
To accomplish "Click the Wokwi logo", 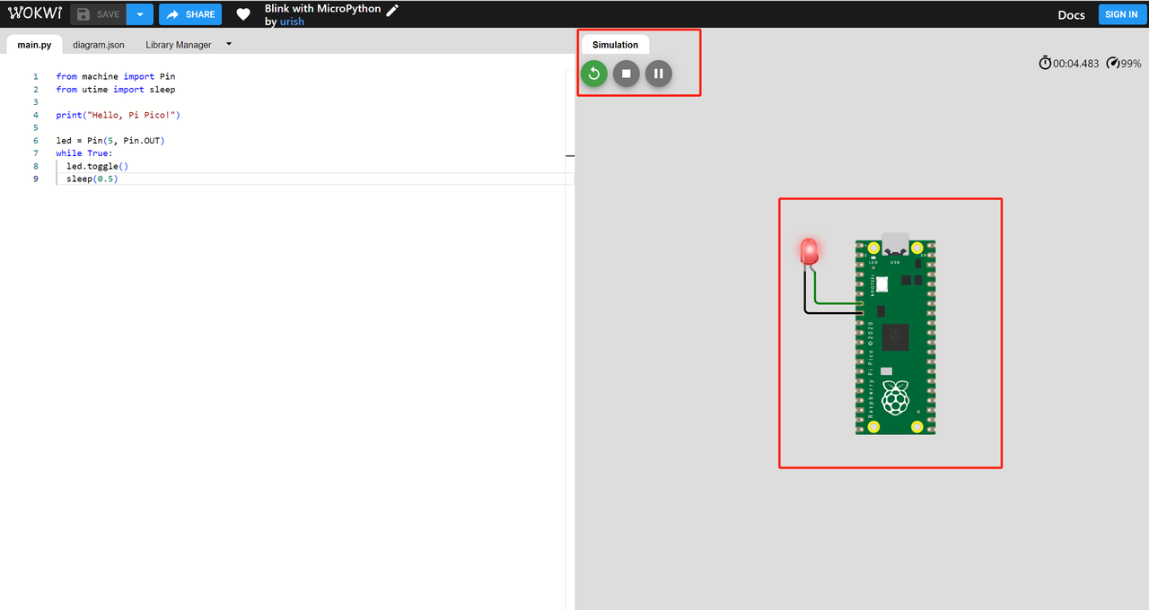I will (36, 13).
